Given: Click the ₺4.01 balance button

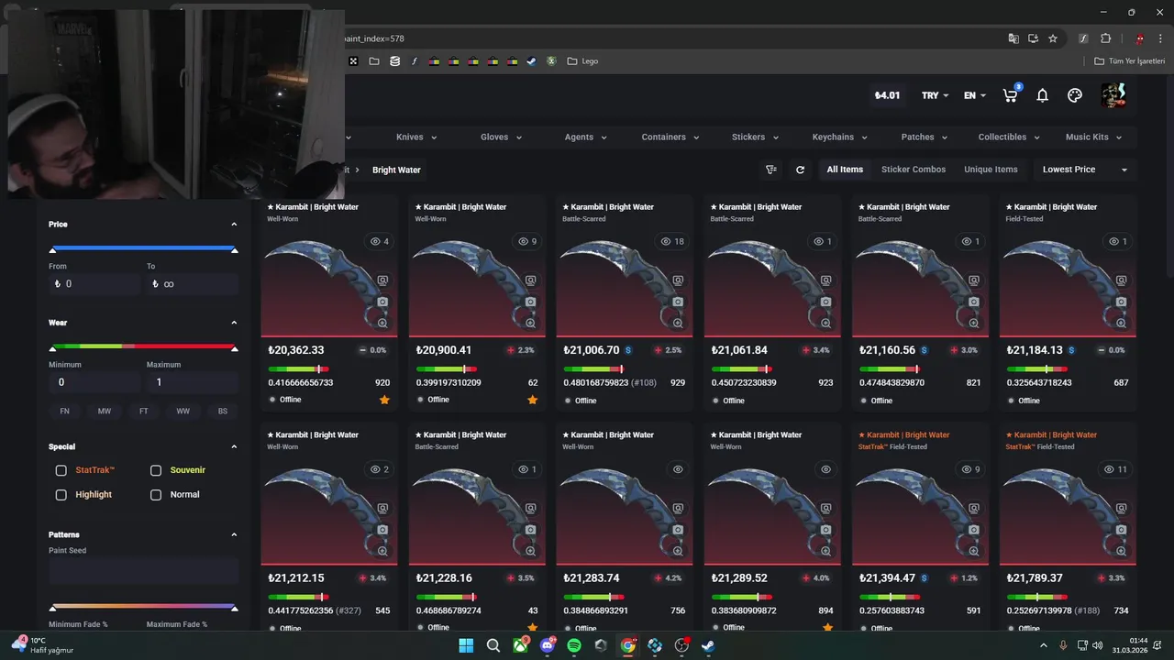Looking at the screenshot, I should [x=887, y=95].
